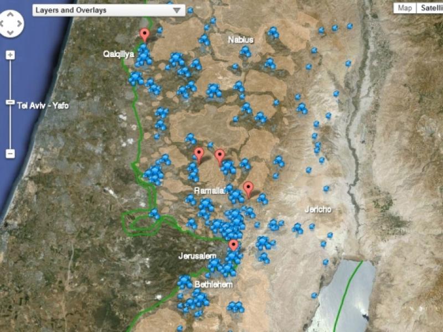Click the Jericho city label

tap(318, 210)
